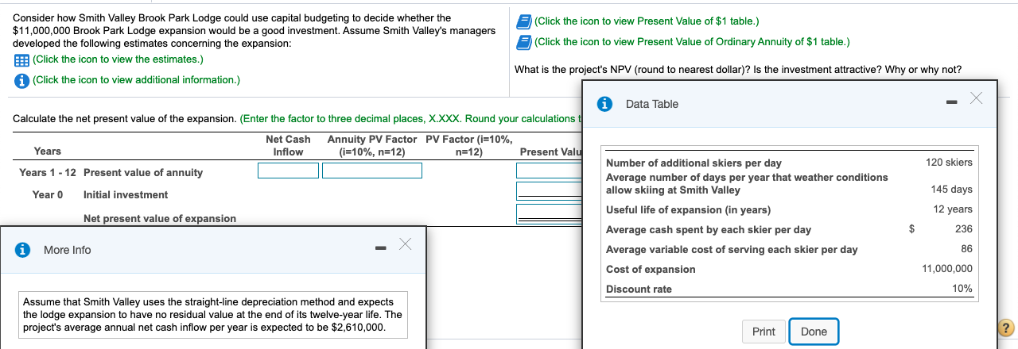Click 'Average variable cost of serving each skier' label
This screenshot has width=1018, height=349.
tap(732, 250)
